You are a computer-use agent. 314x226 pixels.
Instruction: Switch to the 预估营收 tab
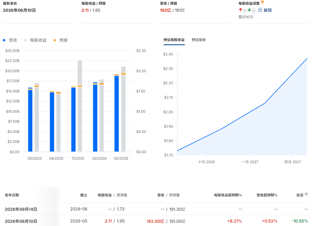click(199, 40)
